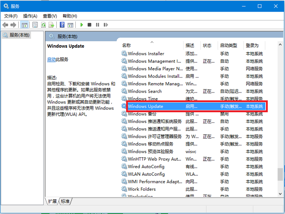Select the Wired AutoConfig service
Viewport: 285px width, 214px height.
coord(193,167)
